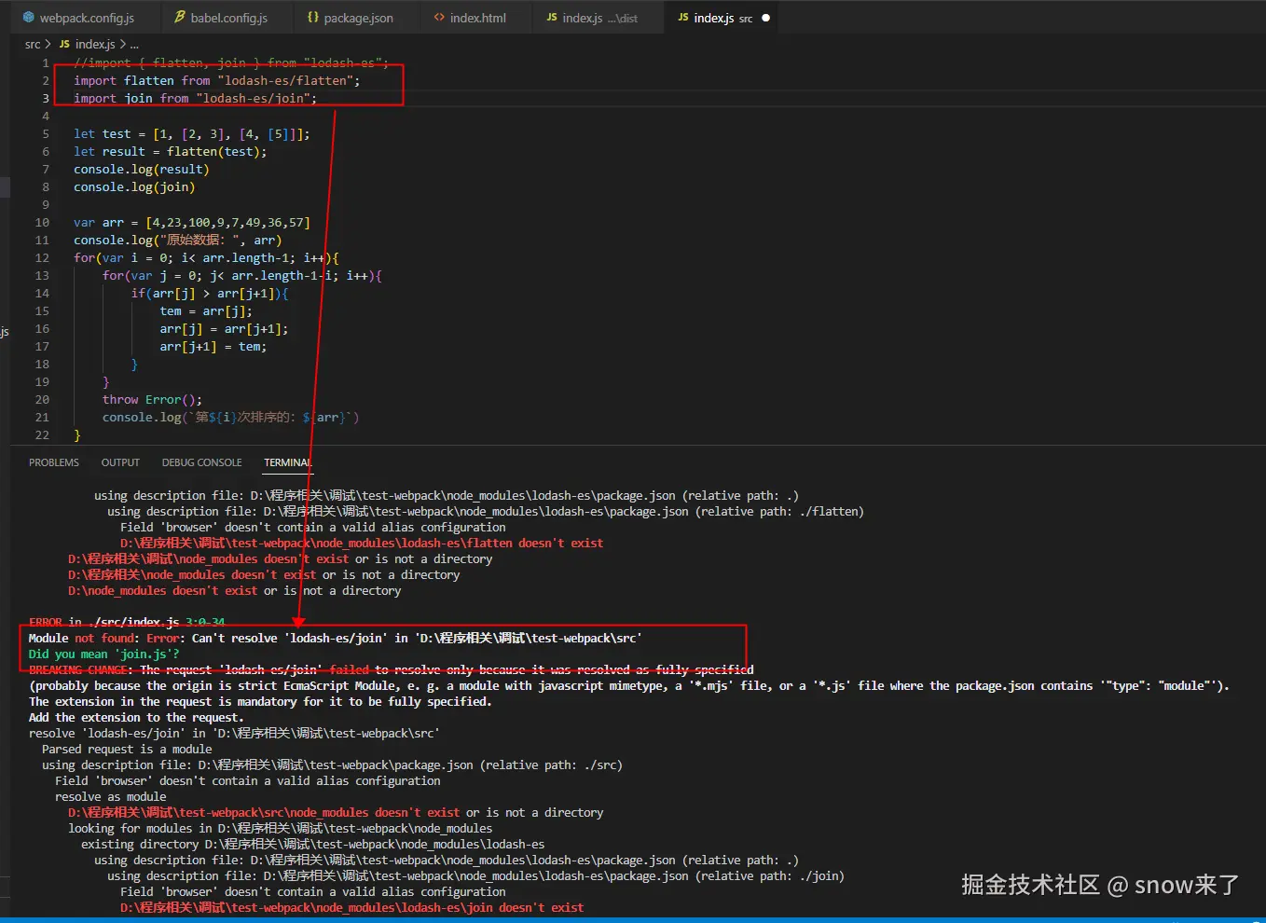1266x923 pixels.
Task: Click line number 5 in the gutter
Action: click(x=46, y=134)
